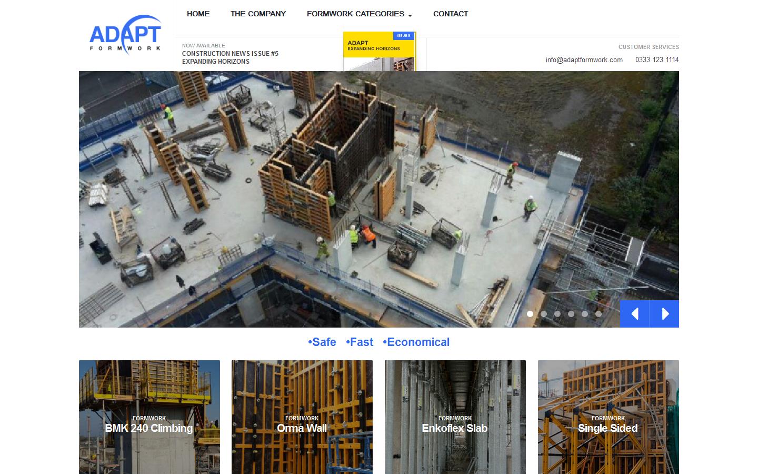The image size is (758, 474).
Task: Click the info@adaptformwork.com email link
Action: tap(584, 60)
